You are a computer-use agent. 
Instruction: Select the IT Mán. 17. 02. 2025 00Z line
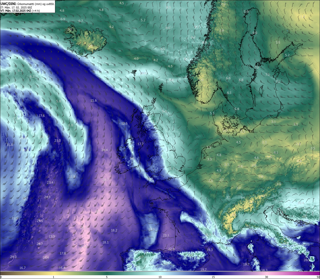[16, 7]
